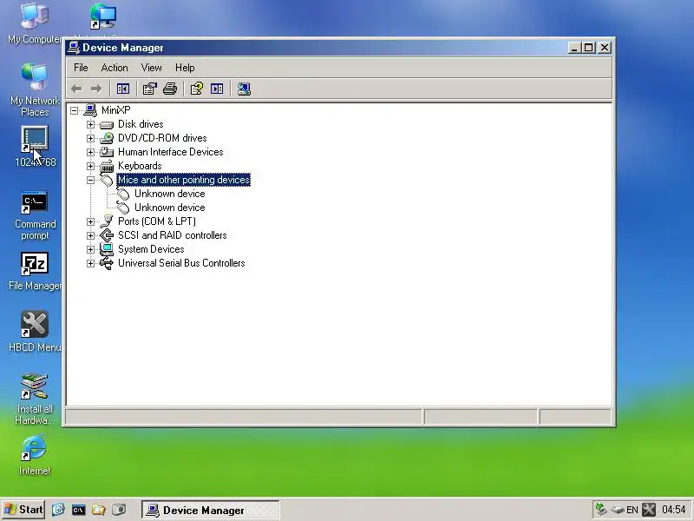The width and height of the screenshot is (694, 521).
Task: Click the USB Controllers icon
Action: (x=107, y=263)
